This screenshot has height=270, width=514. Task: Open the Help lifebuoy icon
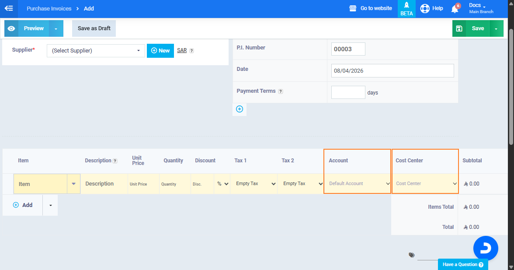(x=425, y=8)
